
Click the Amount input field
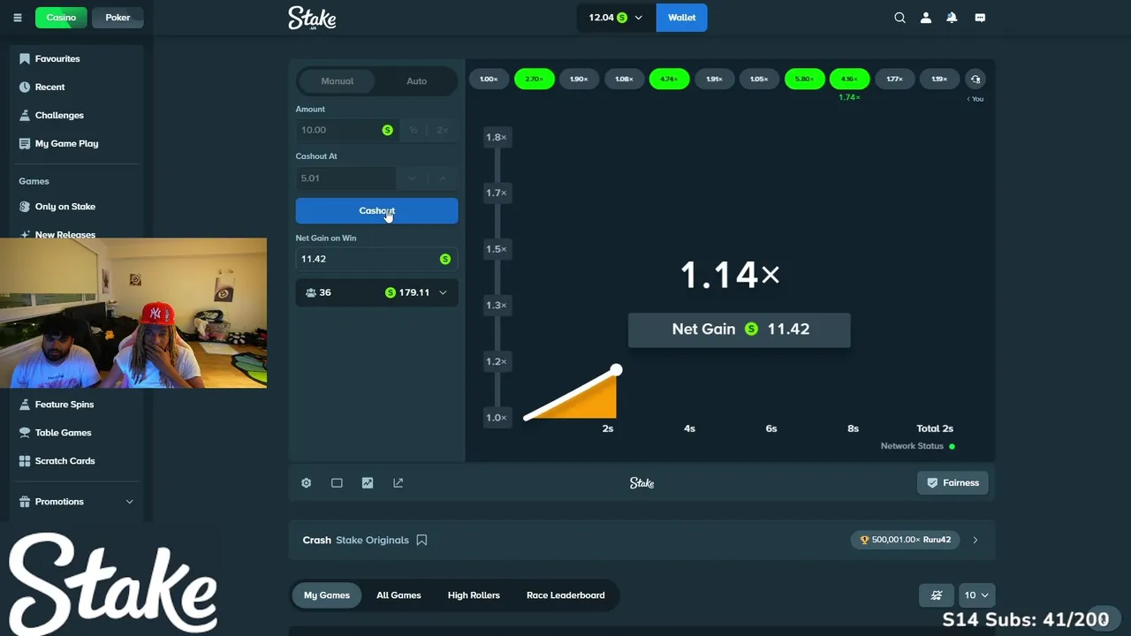(347, 130)
